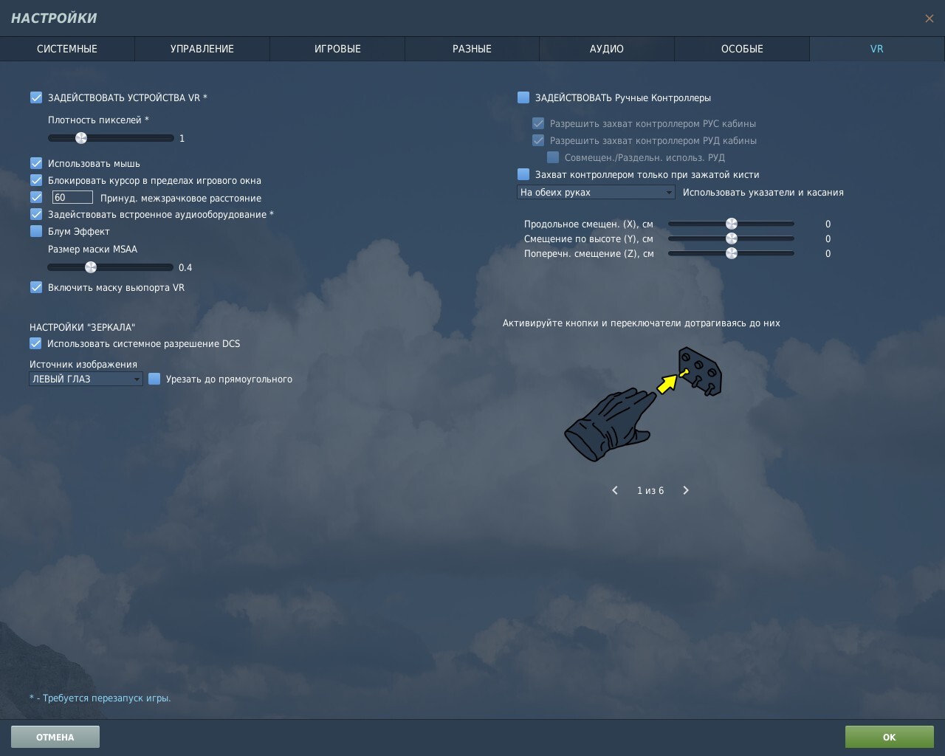Toggle Блокировать курсор в пределах игрового окна
Viewport: 945px width, 756px height.
(36, 180)
